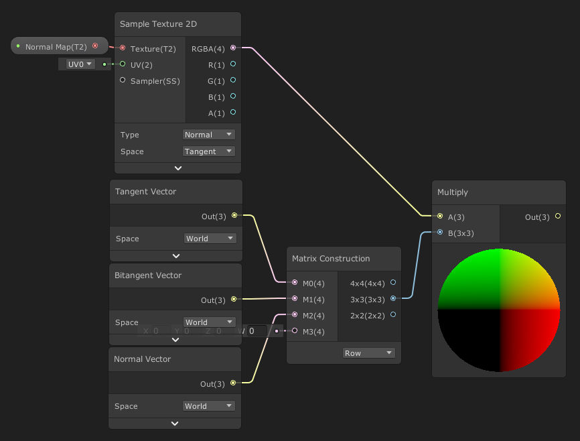The height and width of the screenshot is (441, 580).
Task: Open Tangent Vector Space World dropdown
Action: click(210, 239)
